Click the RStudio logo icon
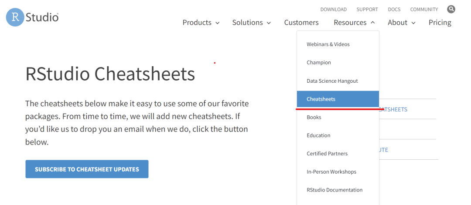Screen dimensions: 471x205 (15, 17)
